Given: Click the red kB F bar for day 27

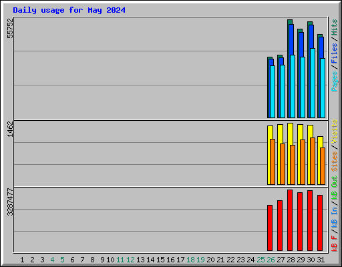Looking at the screenshot, I should (x=280, y=226).
